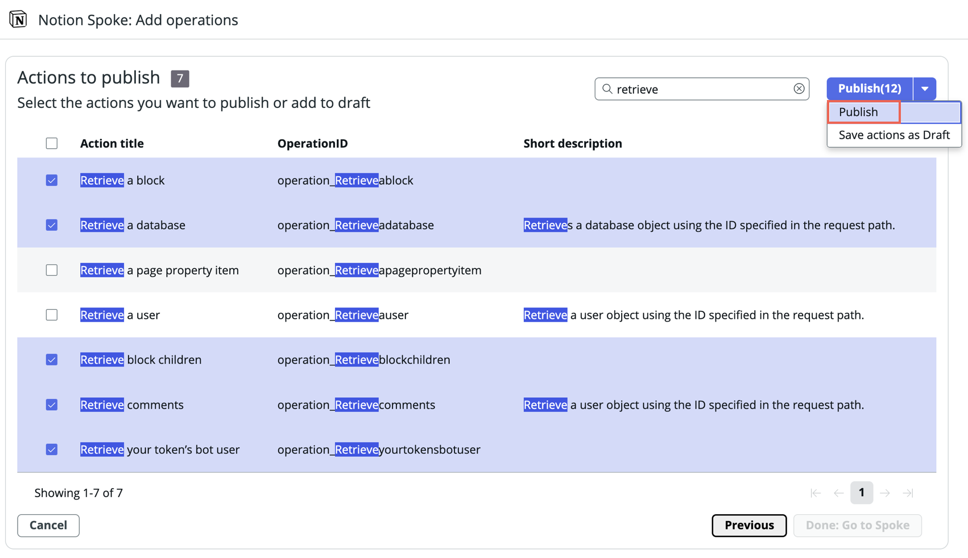Go to the first page arrow
The image size is (968, 558).
tap(816, 493)
